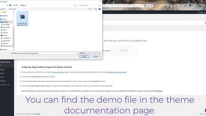Screen dimensions: 206x116
Task: Cancel the File Upload dialog
Action: click(x=95, y=57)
